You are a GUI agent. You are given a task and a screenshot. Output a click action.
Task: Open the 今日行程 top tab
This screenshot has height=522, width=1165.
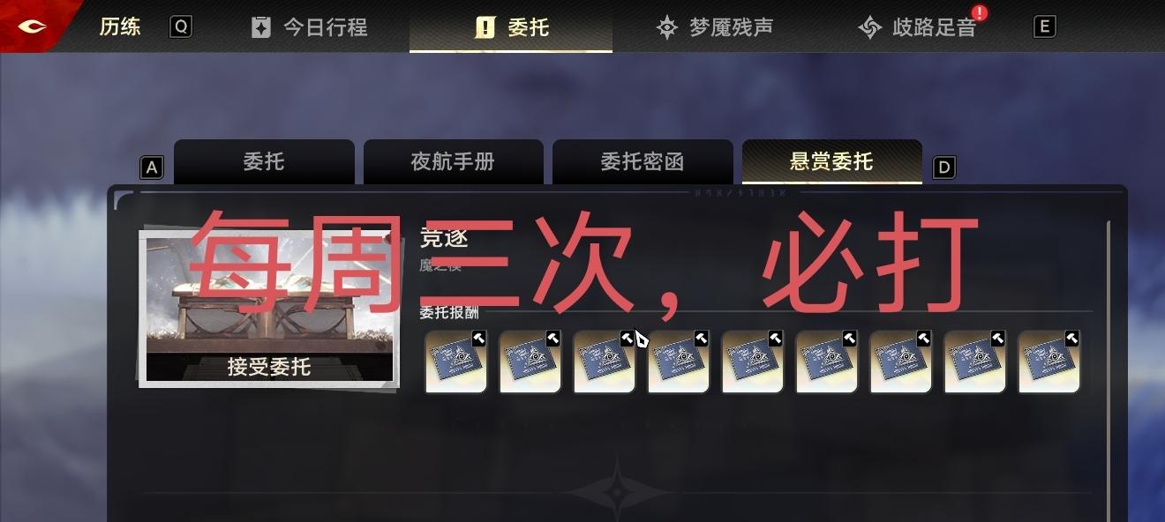309,27
